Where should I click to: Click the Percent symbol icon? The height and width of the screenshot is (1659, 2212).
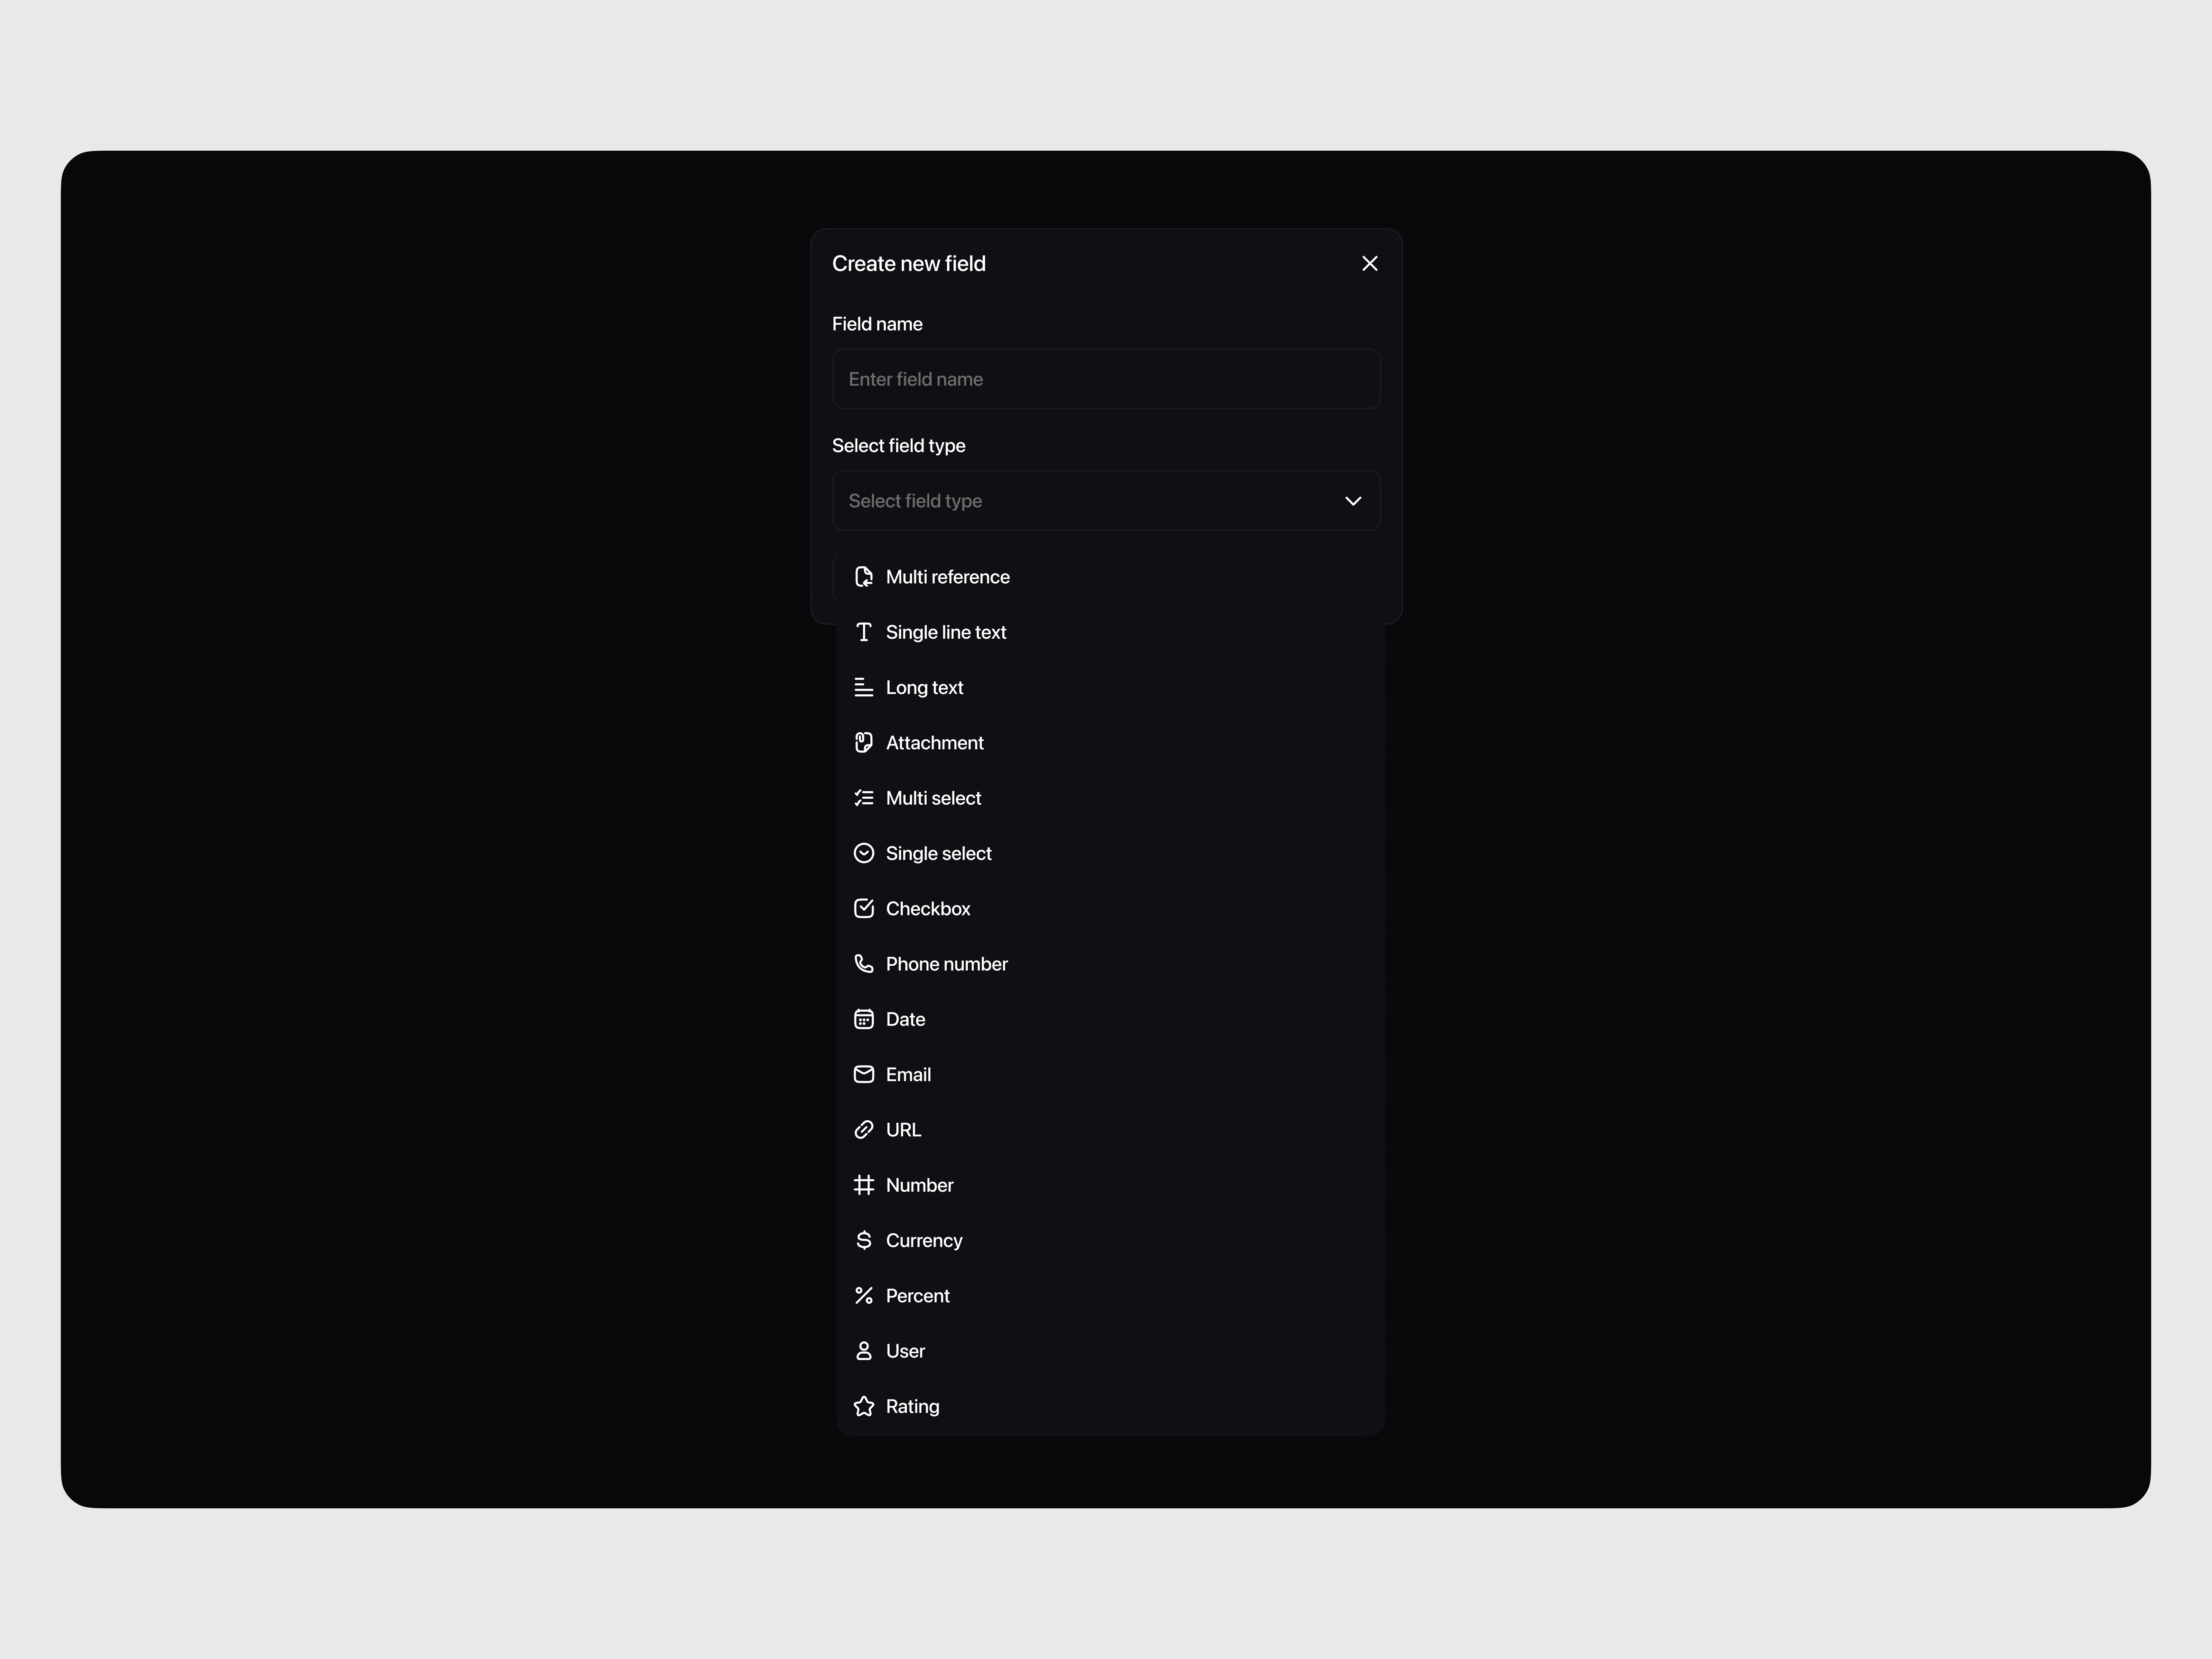click(864, 1296)
